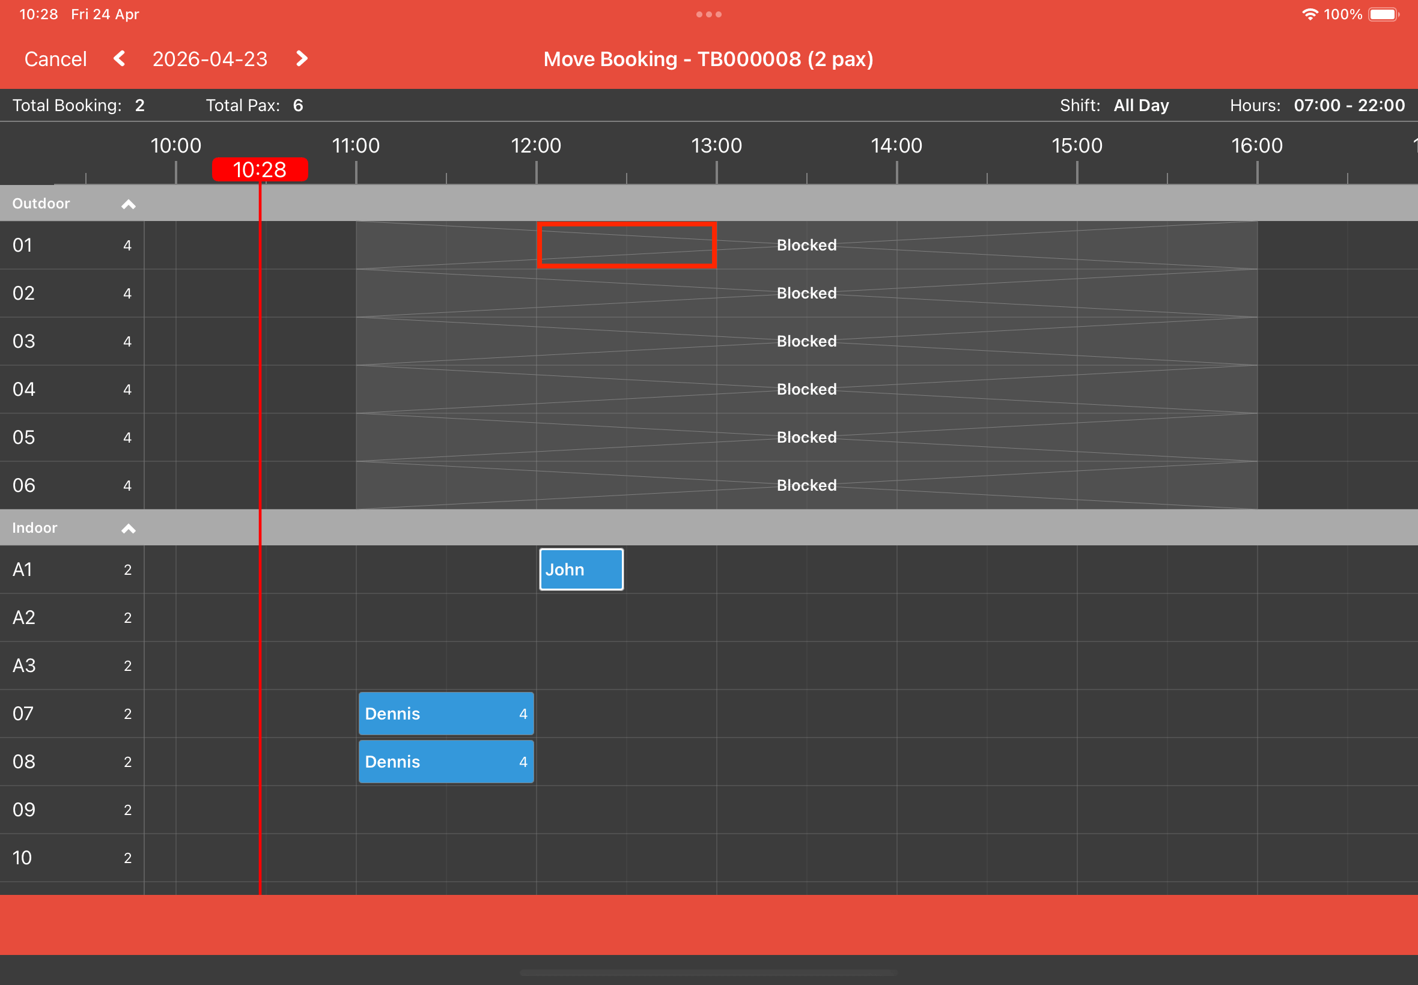Select table A3 label in Indoor
The image size is (1418, 985).
24,665
